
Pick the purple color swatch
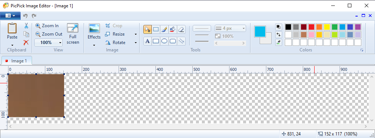(x=358, y=27)
